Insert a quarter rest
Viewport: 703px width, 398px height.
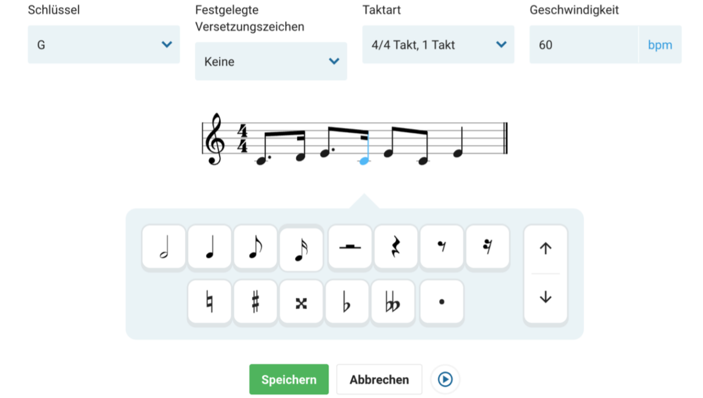click(x=396, y=247)
